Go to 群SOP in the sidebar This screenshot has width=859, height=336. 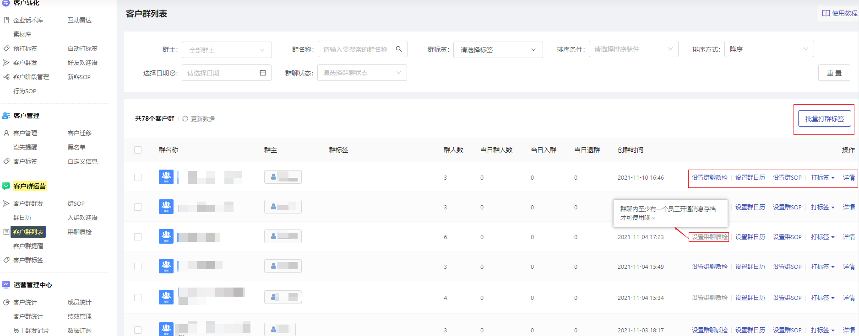click(76, 203)
